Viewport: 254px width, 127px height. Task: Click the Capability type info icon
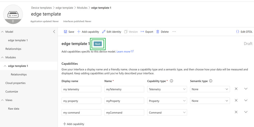pos(172,81)
